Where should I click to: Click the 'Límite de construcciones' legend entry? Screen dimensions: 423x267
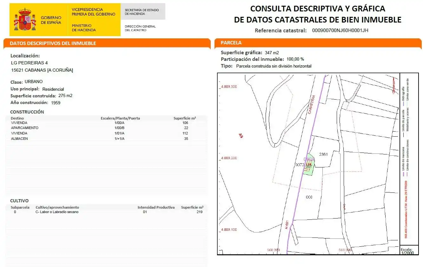click(x=408, y=158)
